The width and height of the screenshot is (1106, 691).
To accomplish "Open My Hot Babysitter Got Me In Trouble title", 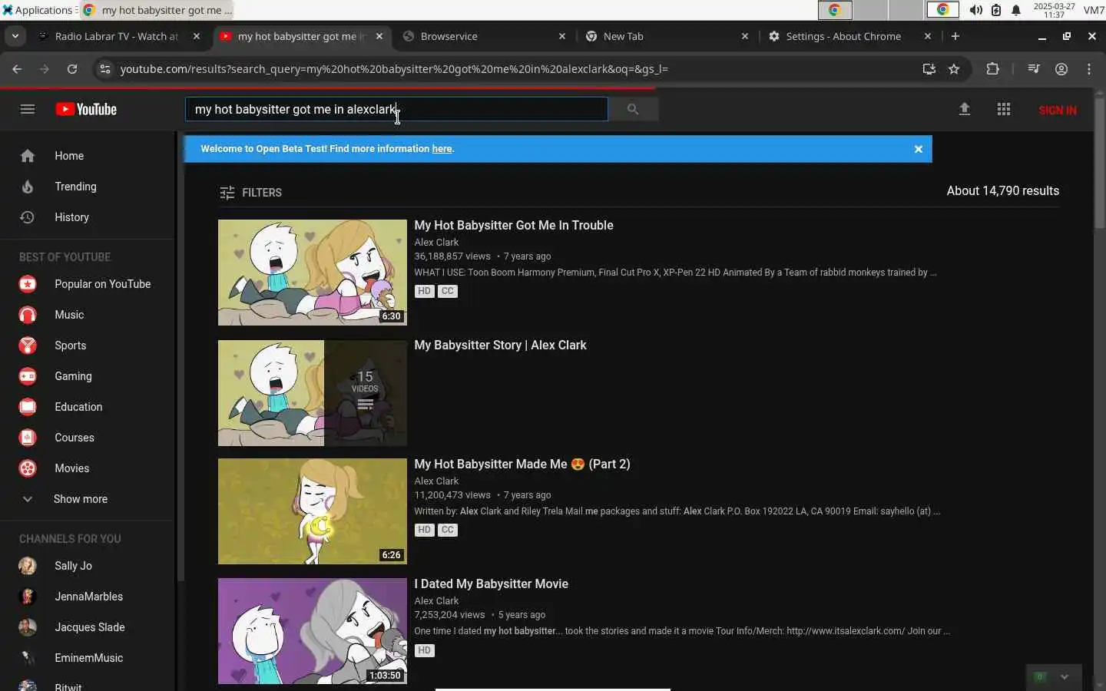I will click(x=514, y=225).
